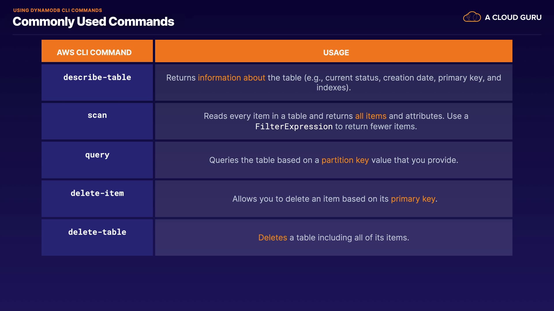This screenshot has width=554, height=311.
Task: Click the highlighted 'all items' text
Action: point(370,116)
